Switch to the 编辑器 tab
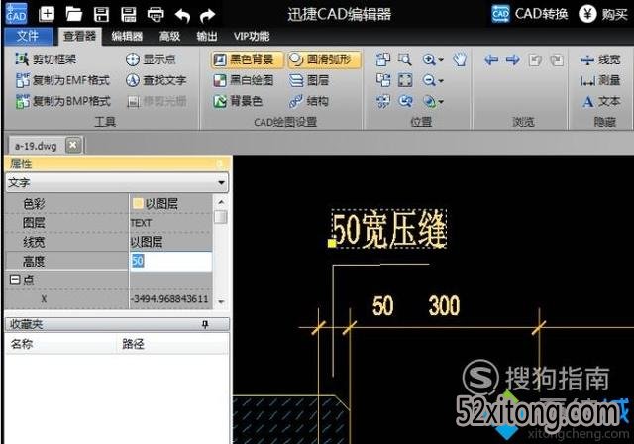The width and height of the screenshot is (634, 444). point(127,37)
